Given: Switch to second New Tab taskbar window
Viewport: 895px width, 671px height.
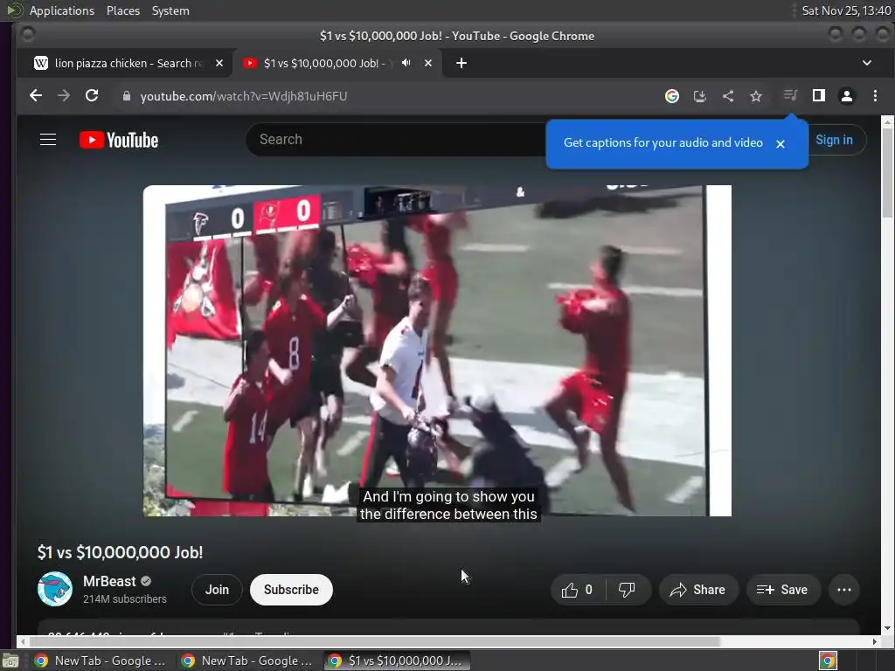Looking at the screenshot, I should pyautogui.click(x=247, y=661).
